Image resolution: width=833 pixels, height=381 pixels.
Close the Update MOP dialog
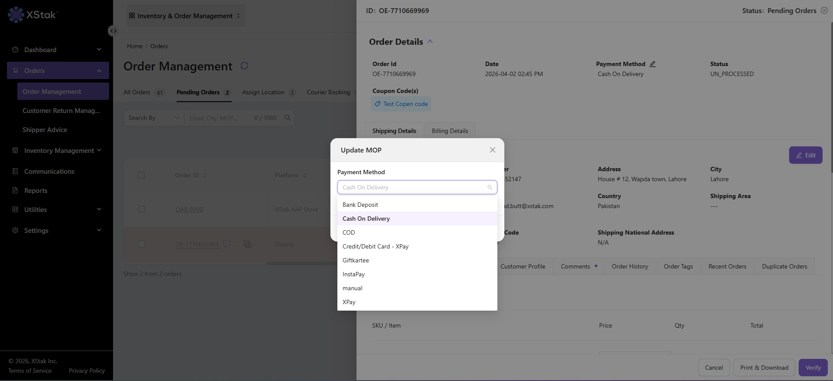[x=492, y=150]
